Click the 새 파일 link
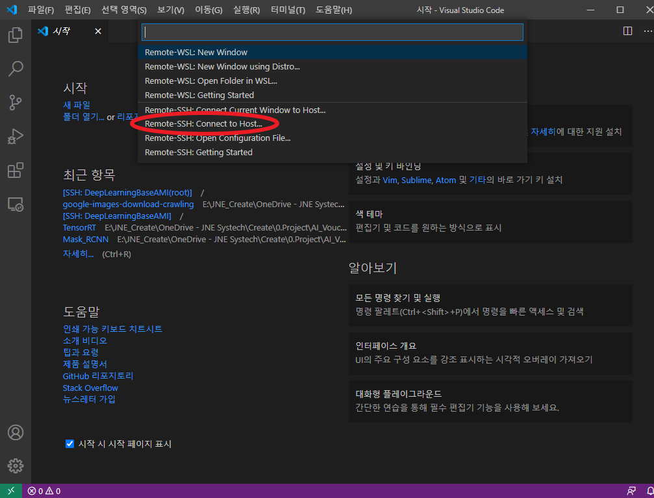This screenshot has width=654, height=498. 77,105
